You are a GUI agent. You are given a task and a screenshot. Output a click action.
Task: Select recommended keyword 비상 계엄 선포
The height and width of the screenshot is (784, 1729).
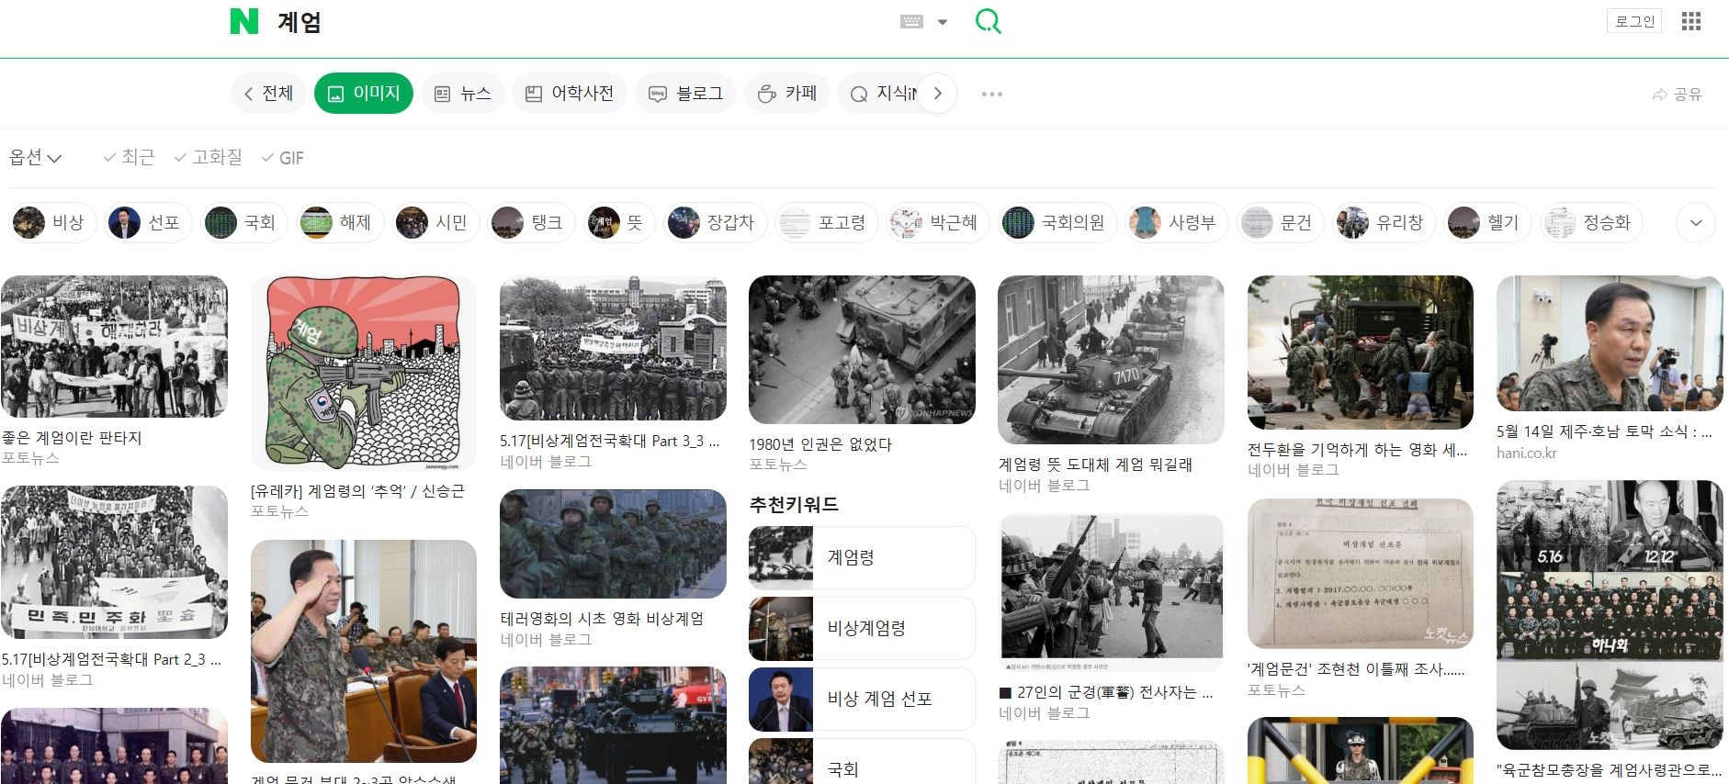pos(862,699)
